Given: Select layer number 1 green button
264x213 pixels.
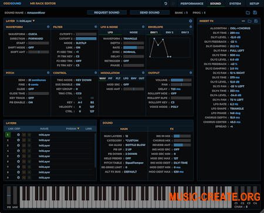Looking at the screenshot, I should [x=8, y=135].
